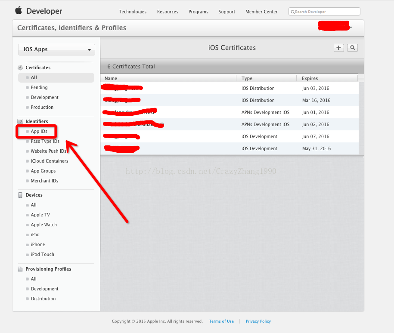Show Development provisioning profiles

pos(44,289)
